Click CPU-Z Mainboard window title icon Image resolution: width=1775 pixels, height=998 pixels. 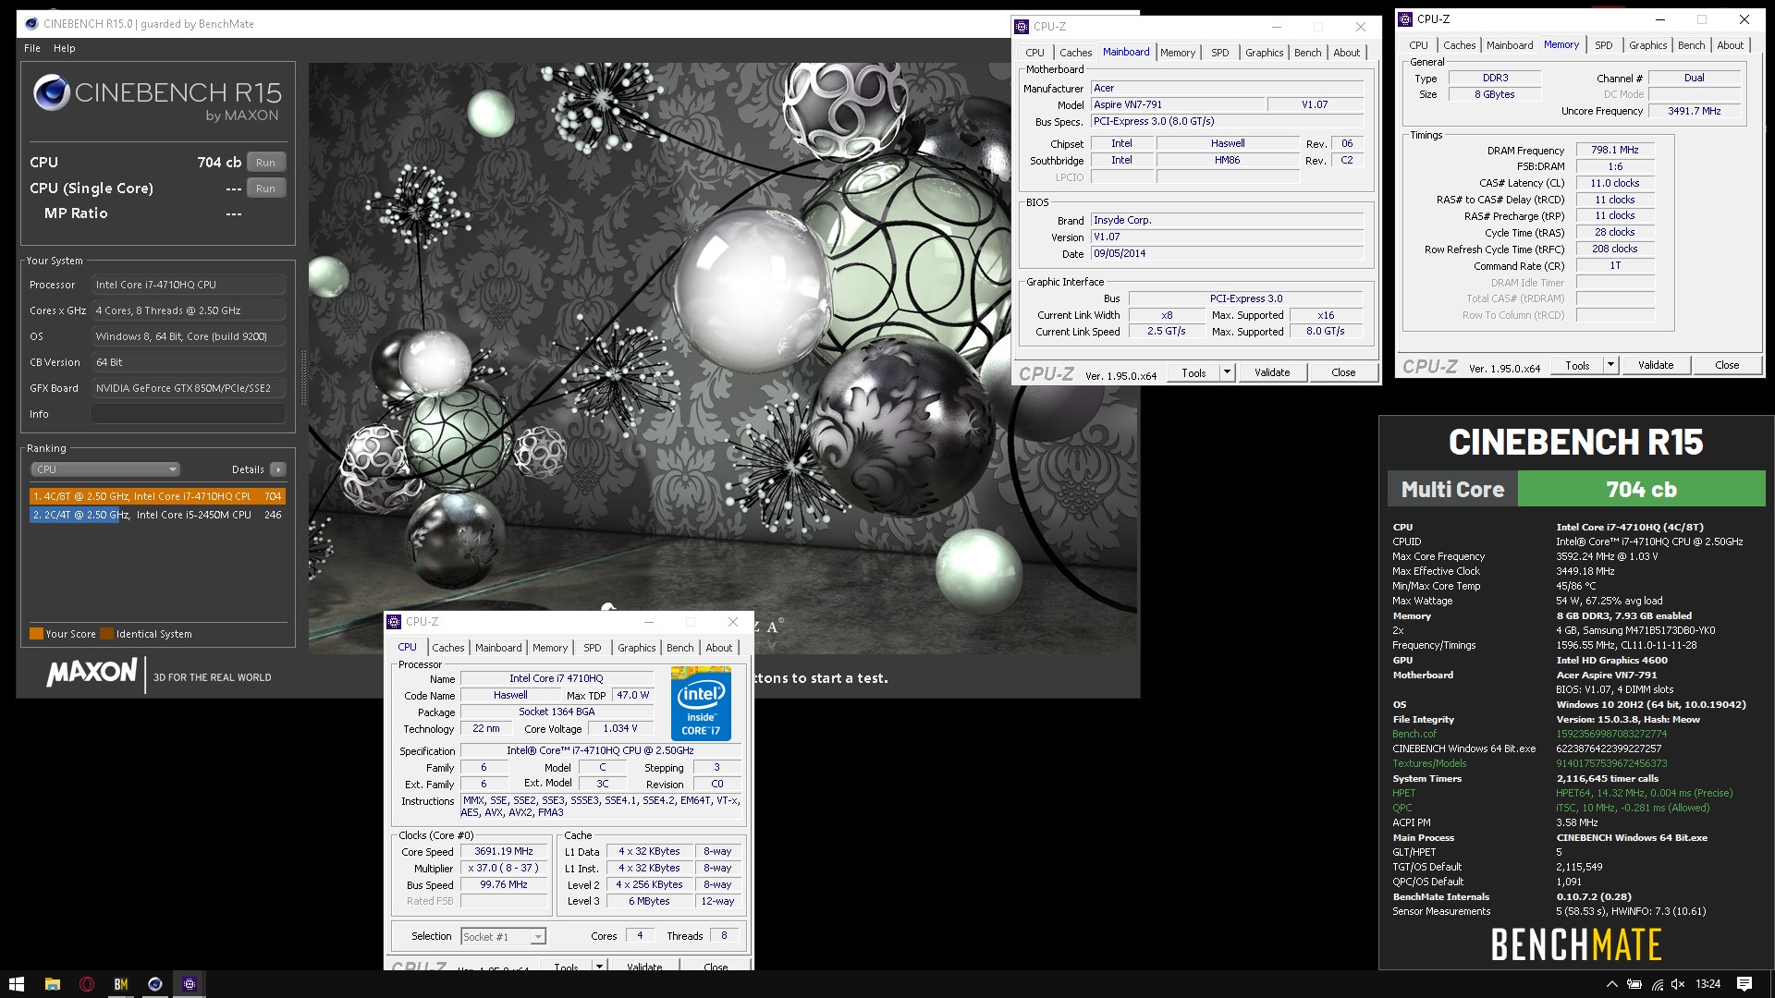click(x=1022, y=27)
